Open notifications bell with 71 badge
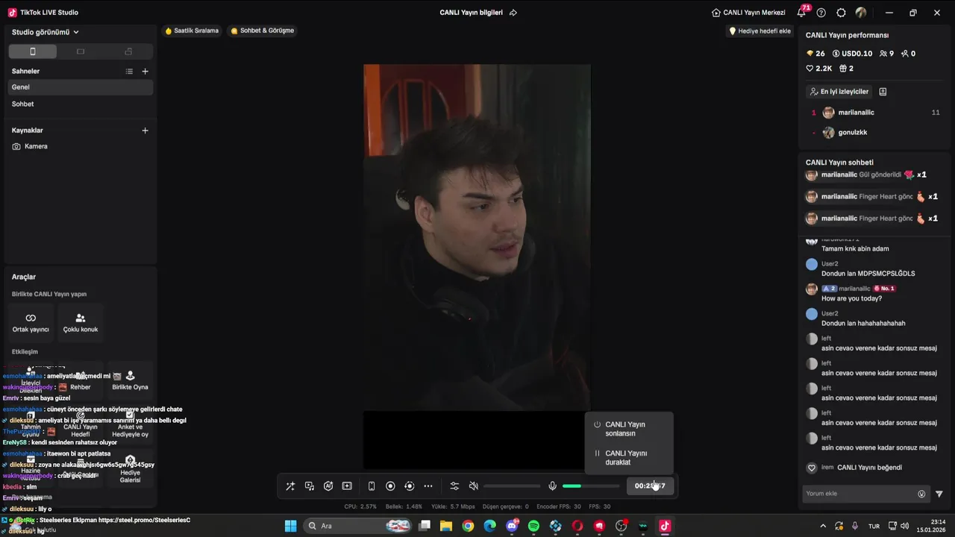Screen dimensions: 955x537 tap(802, 12)
